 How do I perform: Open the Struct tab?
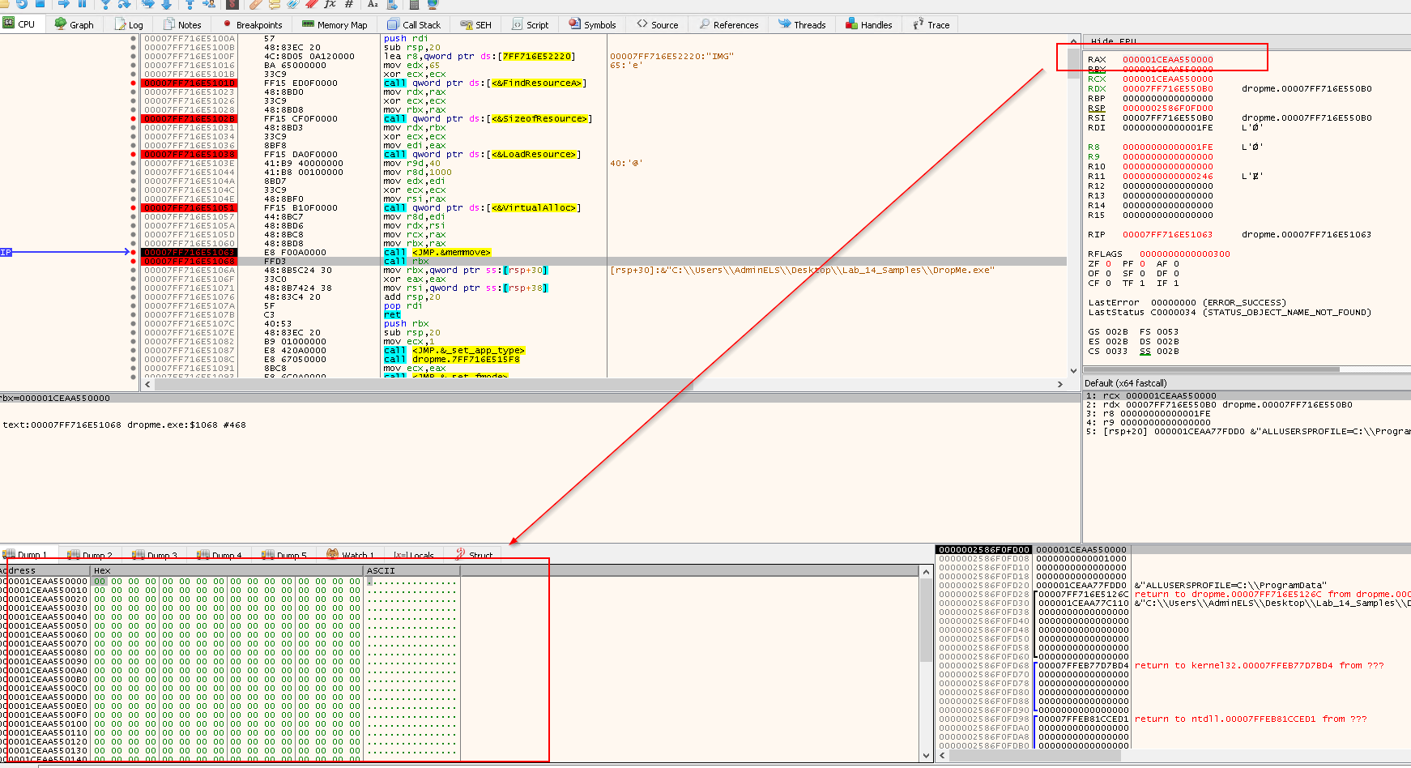pos(474,555)
